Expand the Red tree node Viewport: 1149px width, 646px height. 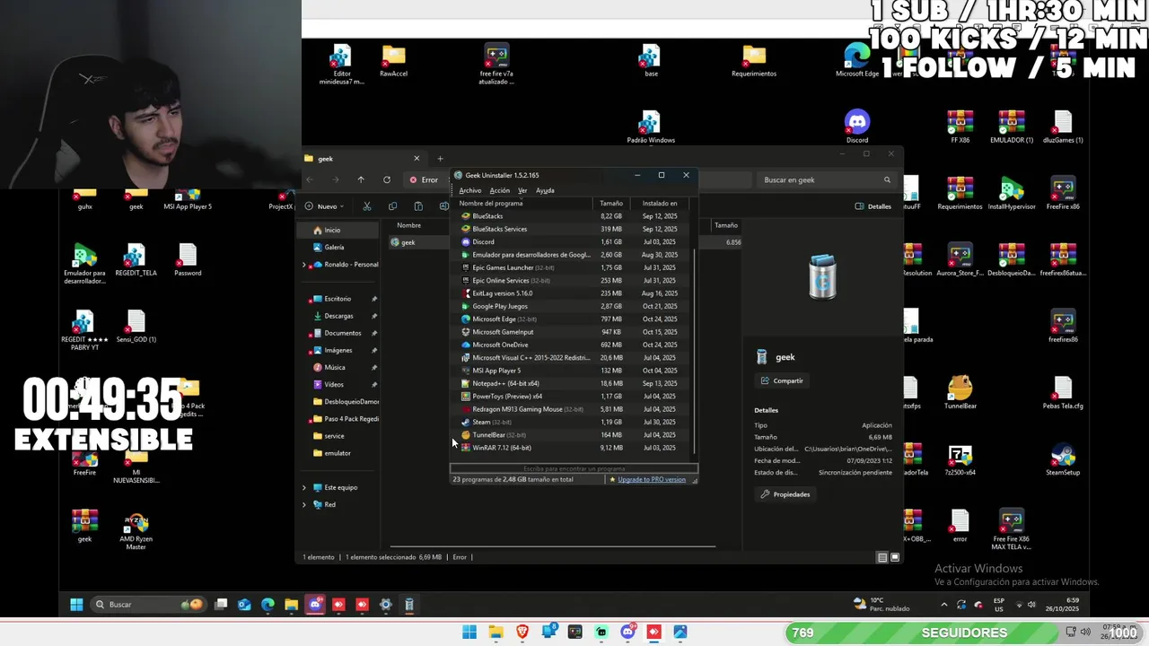304,504
